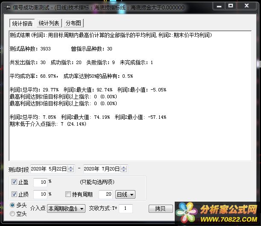Click the text 失败指示: 9
Screen dimensions: 261x226
(x=100, y=62)
